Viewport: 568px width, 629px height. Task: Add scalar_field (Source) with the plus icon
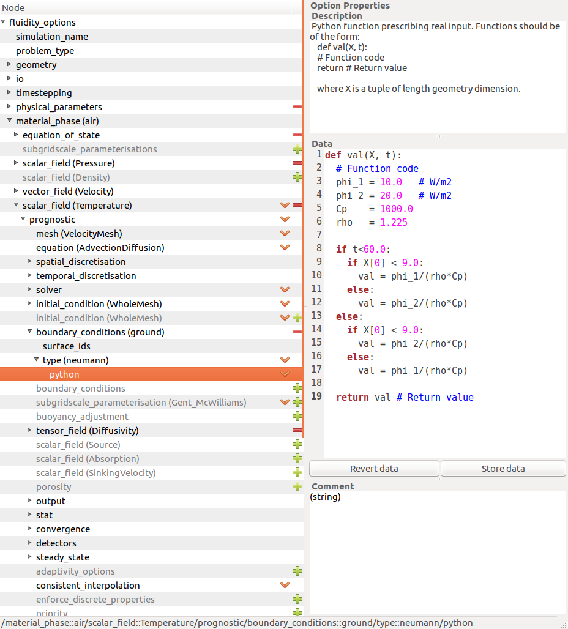297,444
